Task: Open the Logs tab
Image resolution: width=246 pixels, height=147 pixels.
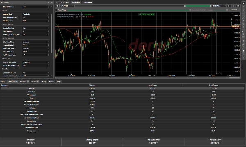Action: tap(59, 81)
